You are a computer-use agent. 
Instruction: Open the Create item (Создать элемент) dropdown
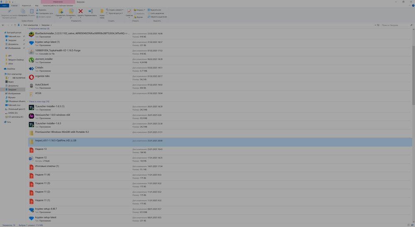click(x=115, y=10)
